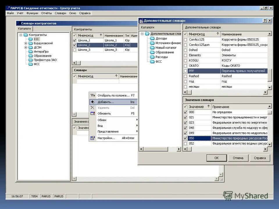Select the ОКАТО dictionary row
Viewport: 279px width, 209px height.
click(x=226, y=66)
